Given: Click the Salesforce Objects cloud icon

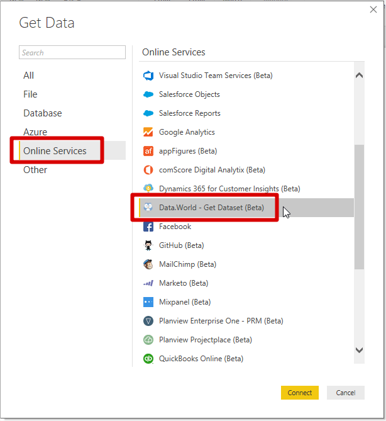Looking at the screenshot, I should click(148, 94).
